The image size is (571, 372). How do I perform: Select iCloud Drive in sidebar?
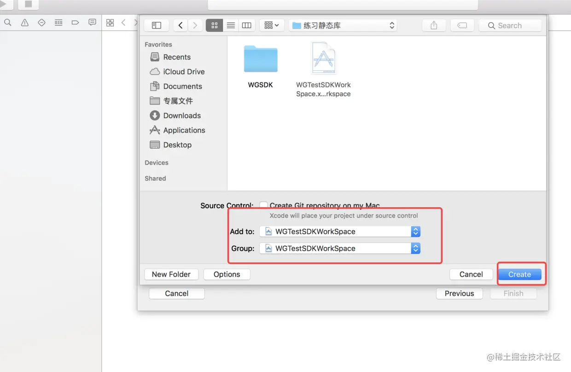pyautogui.click(x=177, y=72)
